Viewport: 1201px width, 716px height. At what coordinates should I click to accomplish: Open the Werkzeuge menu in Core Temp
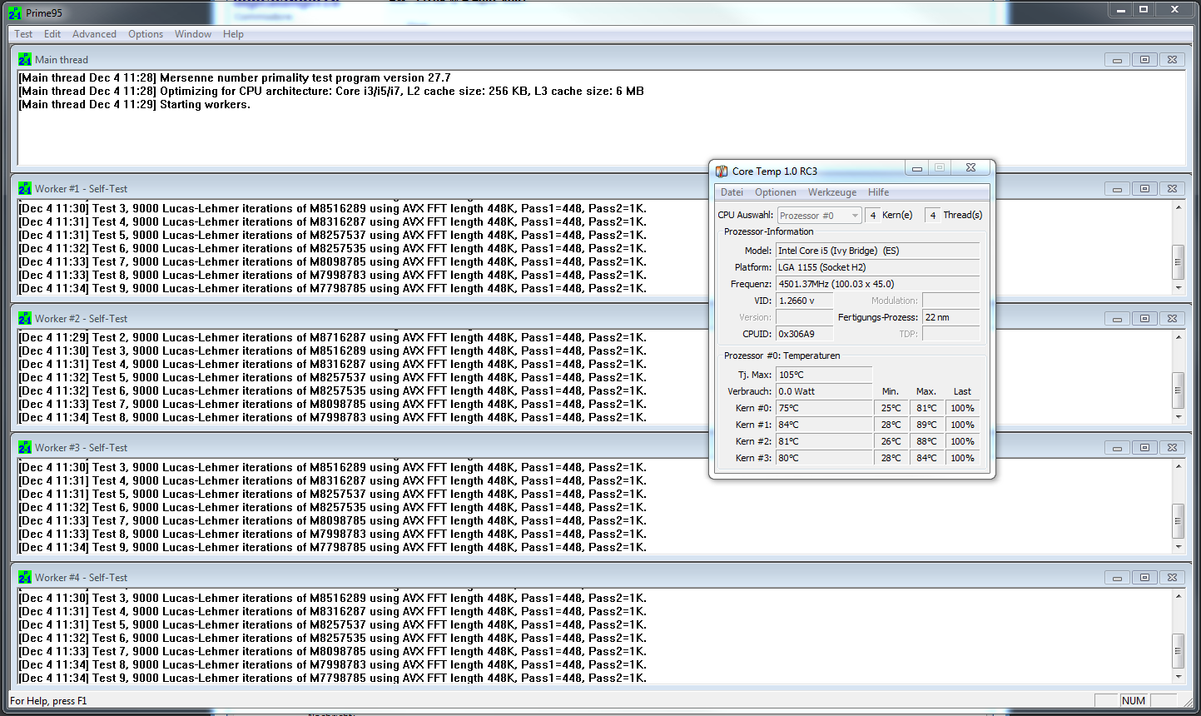click(x=832, y=192)
